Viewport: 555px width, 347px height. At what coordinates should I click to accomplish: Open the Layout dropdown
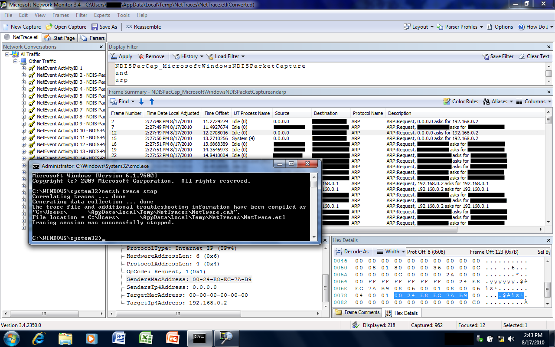point(419,27)
